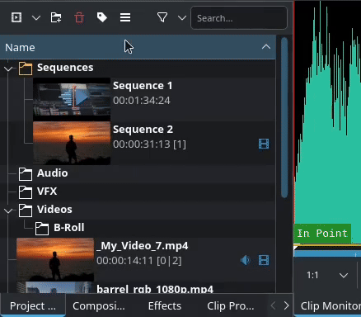
Task: Sort by the Name column header
Action: coord(138,47)
